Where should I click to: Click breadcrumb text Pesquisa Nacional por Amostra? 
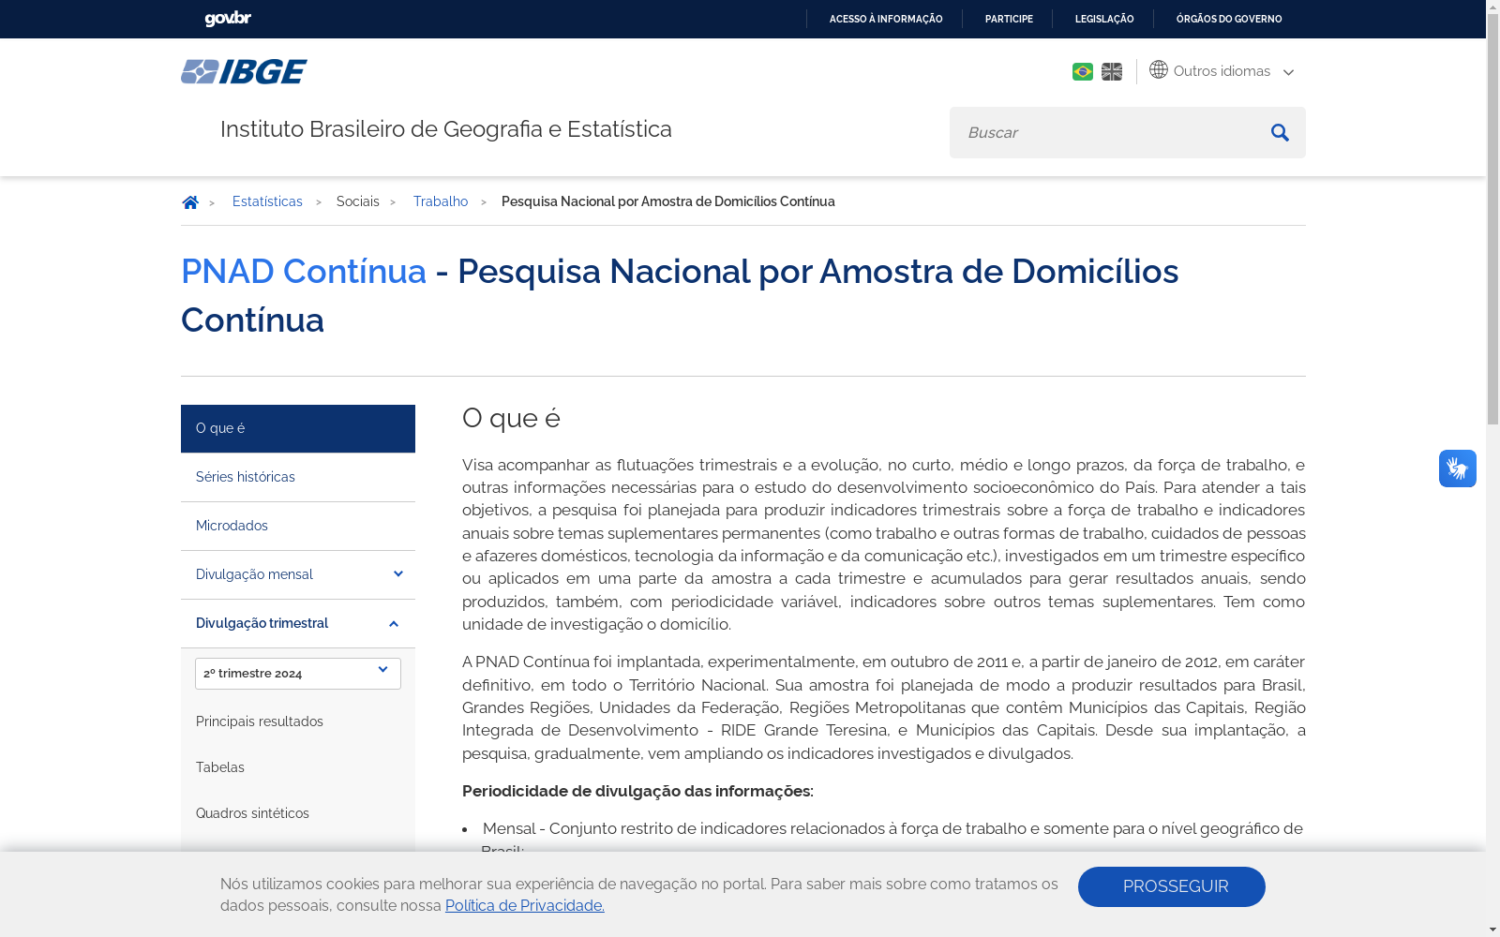pos(667,201)
